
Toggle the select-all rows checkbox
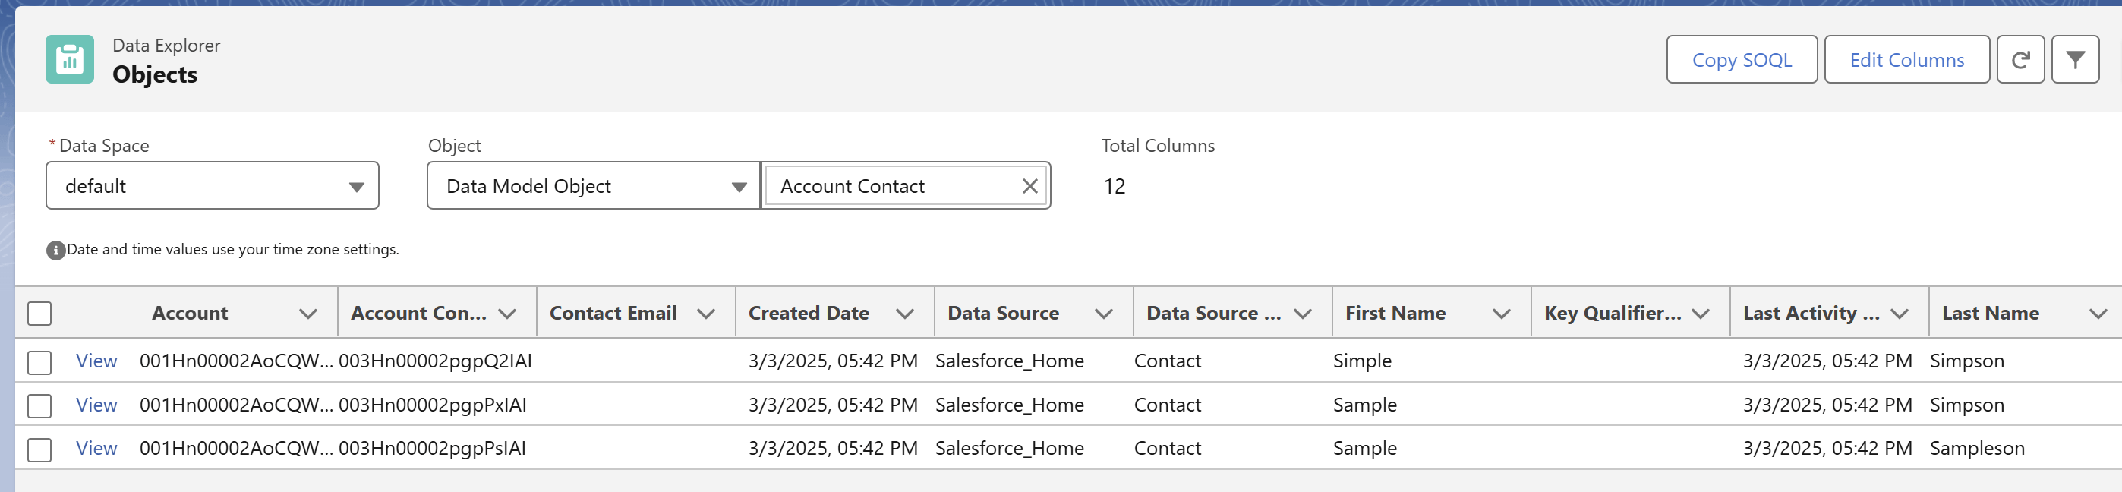(x=39, y=313)
